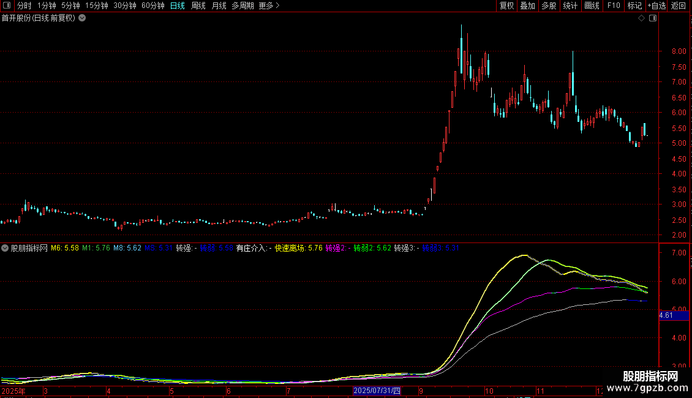Click the panel layout icon at top-left

[7, 6]
